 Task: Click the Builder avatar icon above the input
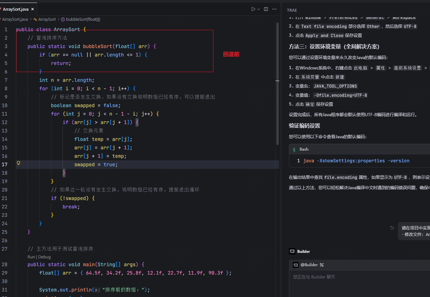click(x=292, y=251)
